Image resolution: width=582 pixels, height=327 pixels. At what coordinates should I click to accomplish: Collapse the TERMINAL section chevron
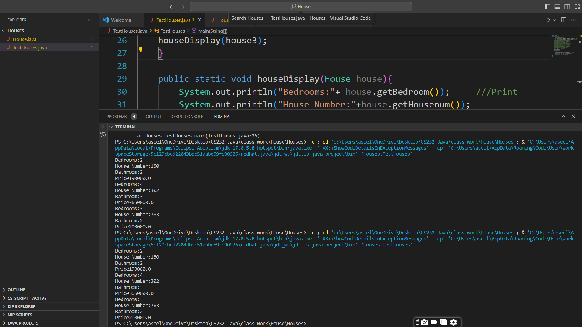tap(111, 127)
